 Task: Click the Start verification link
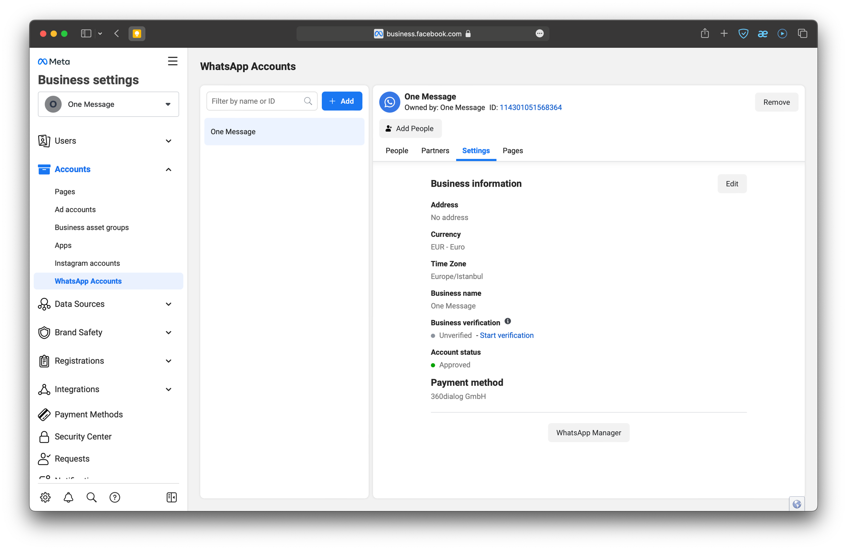pos(507,335)
